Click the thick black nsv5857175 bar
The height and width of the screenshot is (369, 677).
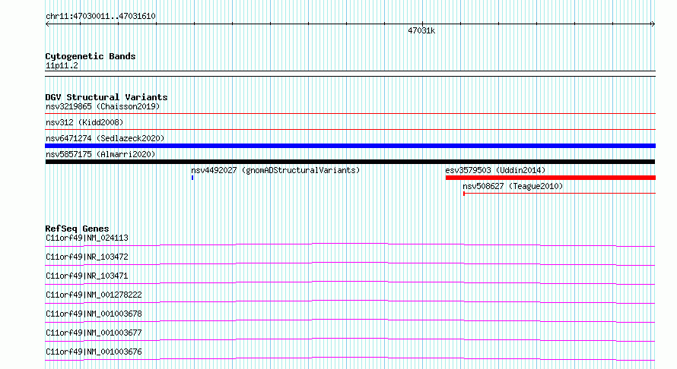click(x=350, y=162)
